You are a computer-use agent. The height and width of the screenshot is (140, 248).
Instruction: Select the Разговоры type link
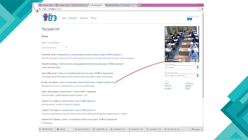coord(188,86)
